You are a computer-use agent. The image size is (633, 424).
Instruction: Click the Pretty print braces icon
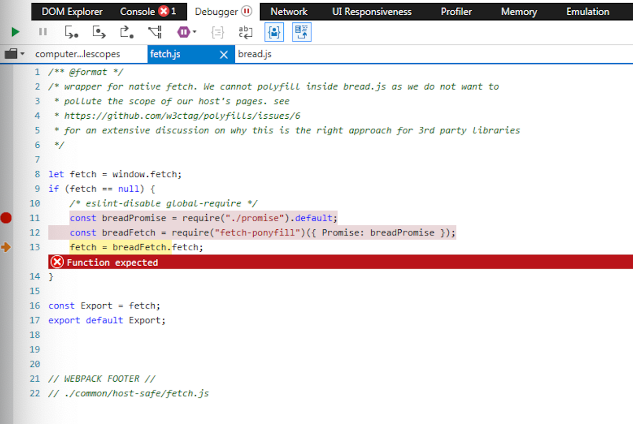tap(218, 32)
